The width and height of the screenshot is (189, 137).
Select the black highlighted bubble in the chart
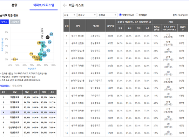pyautogui.click(x=48, y=37)
